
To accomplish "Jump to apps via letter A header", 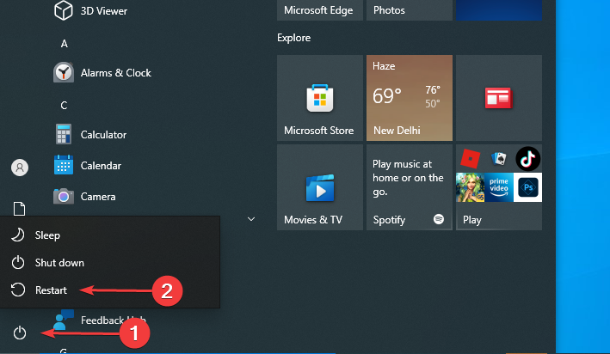I will pyautogui.click(x=65, y=44).
